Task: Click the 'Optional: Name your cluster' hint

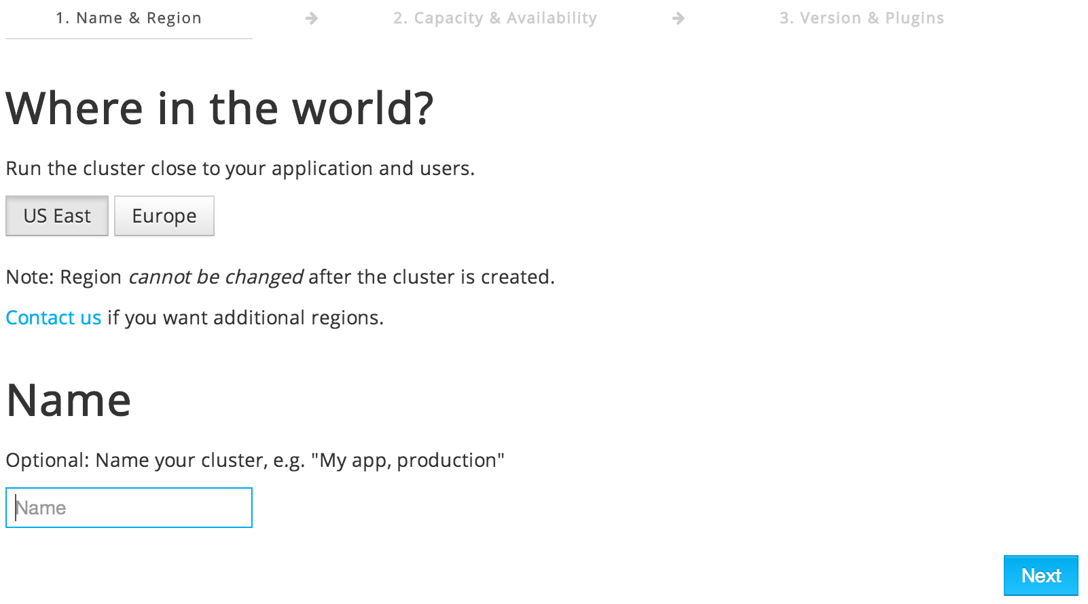Action: (x=255, y=460)
